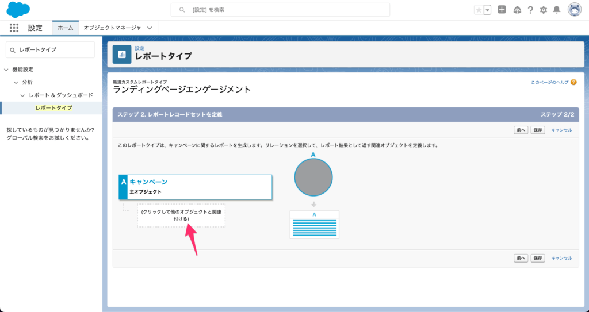Click the bottom 保存 button
This screenshot has width=589, height=312.
click(538, 259)
